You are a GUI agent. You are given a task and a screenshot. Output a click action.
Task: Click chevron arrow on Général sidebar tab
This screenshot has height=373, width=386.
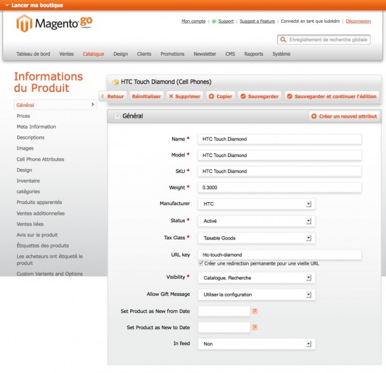[92, 104]
